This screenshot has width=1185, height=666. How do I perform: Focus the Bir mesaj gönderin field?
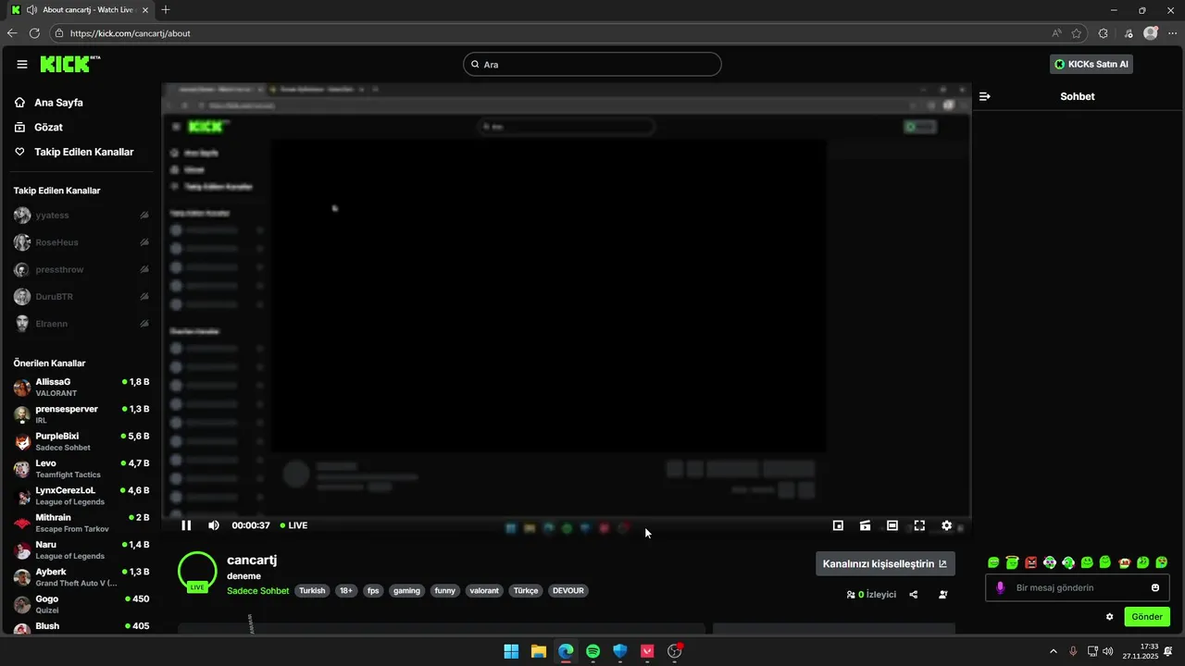pyautogui.click(x=1079, y=587)
